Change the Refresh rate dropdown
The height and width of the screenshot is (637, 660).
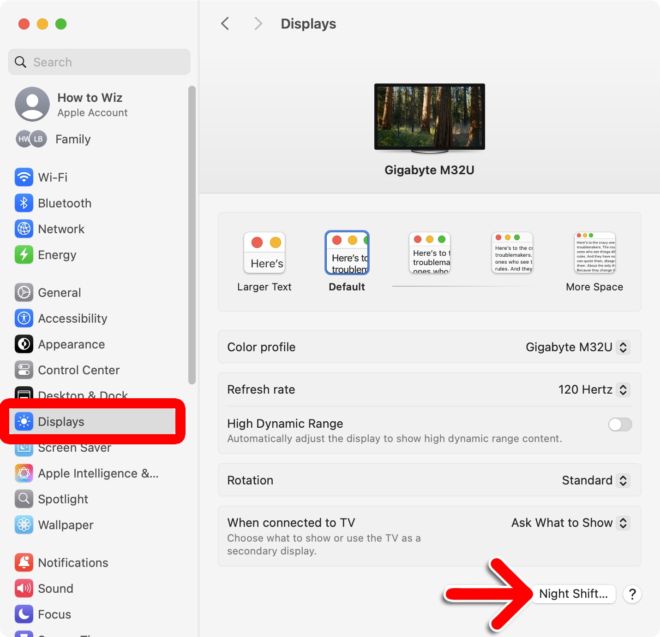(623, 389)
